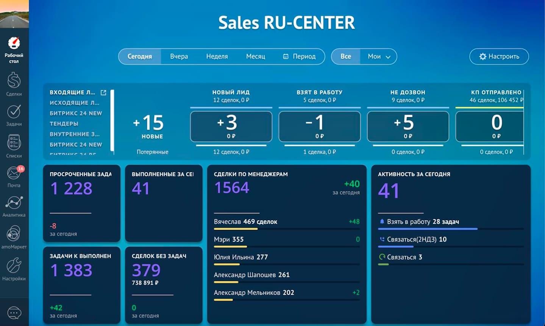This screenshot has width=545, height=326.
Task: Click the calendar icon beside Период
Action: point(286,56)
